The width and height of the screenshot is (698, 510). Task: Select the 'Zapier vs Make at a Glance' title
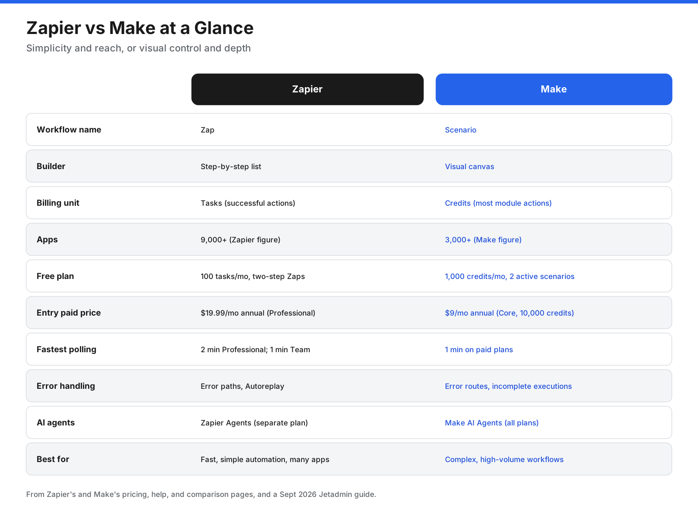[x=140, y=28]
